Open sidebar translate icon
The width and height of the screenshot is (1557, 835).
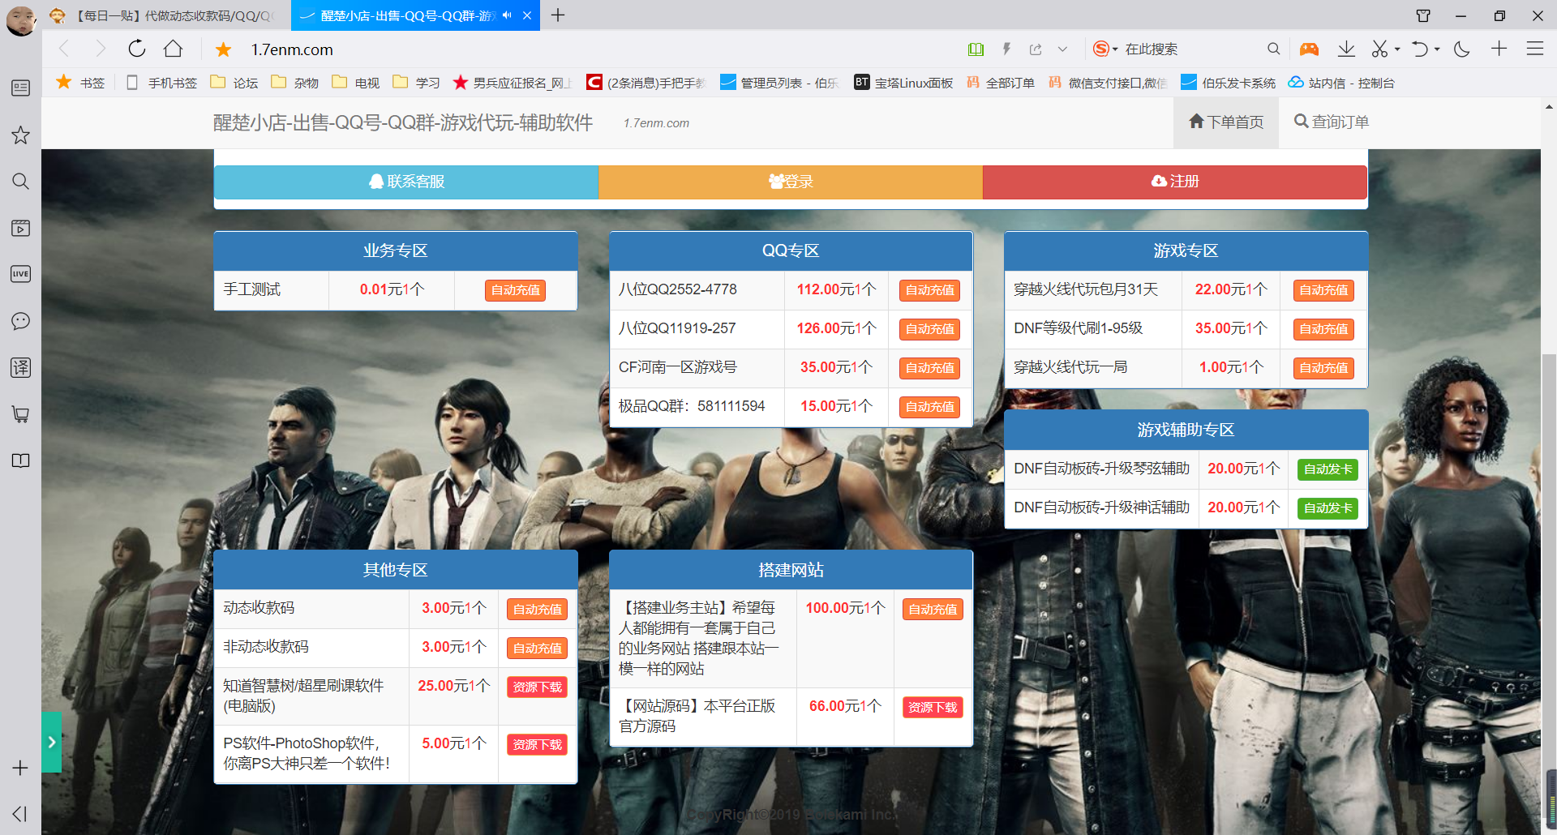coord(20,367)
